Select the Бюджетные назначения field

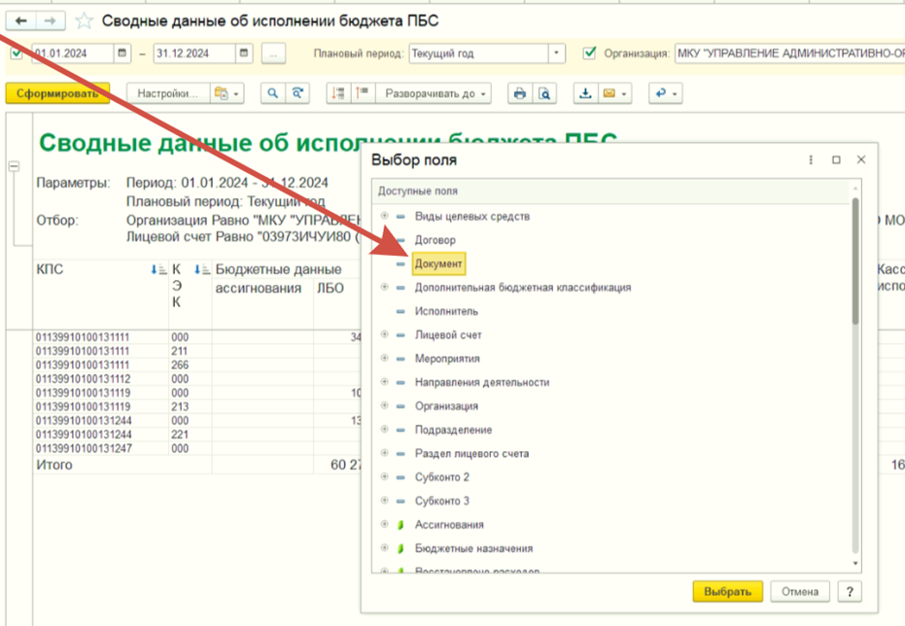473,548
